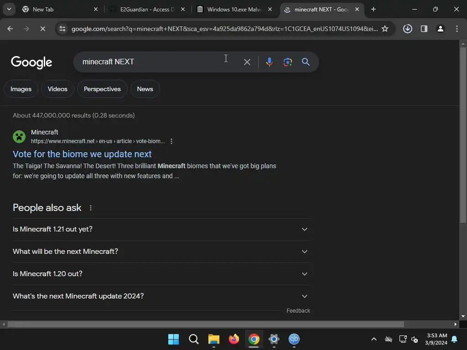
Task: Expand Is Minecraft 1.20 out?
Action: (161, 274)
